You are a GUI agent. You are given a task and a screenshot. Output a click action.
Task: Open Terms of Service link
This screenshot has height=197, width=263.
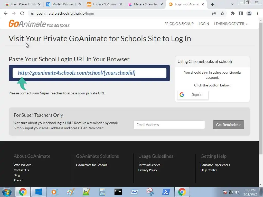pyautogui.click(x=149, y=165)
